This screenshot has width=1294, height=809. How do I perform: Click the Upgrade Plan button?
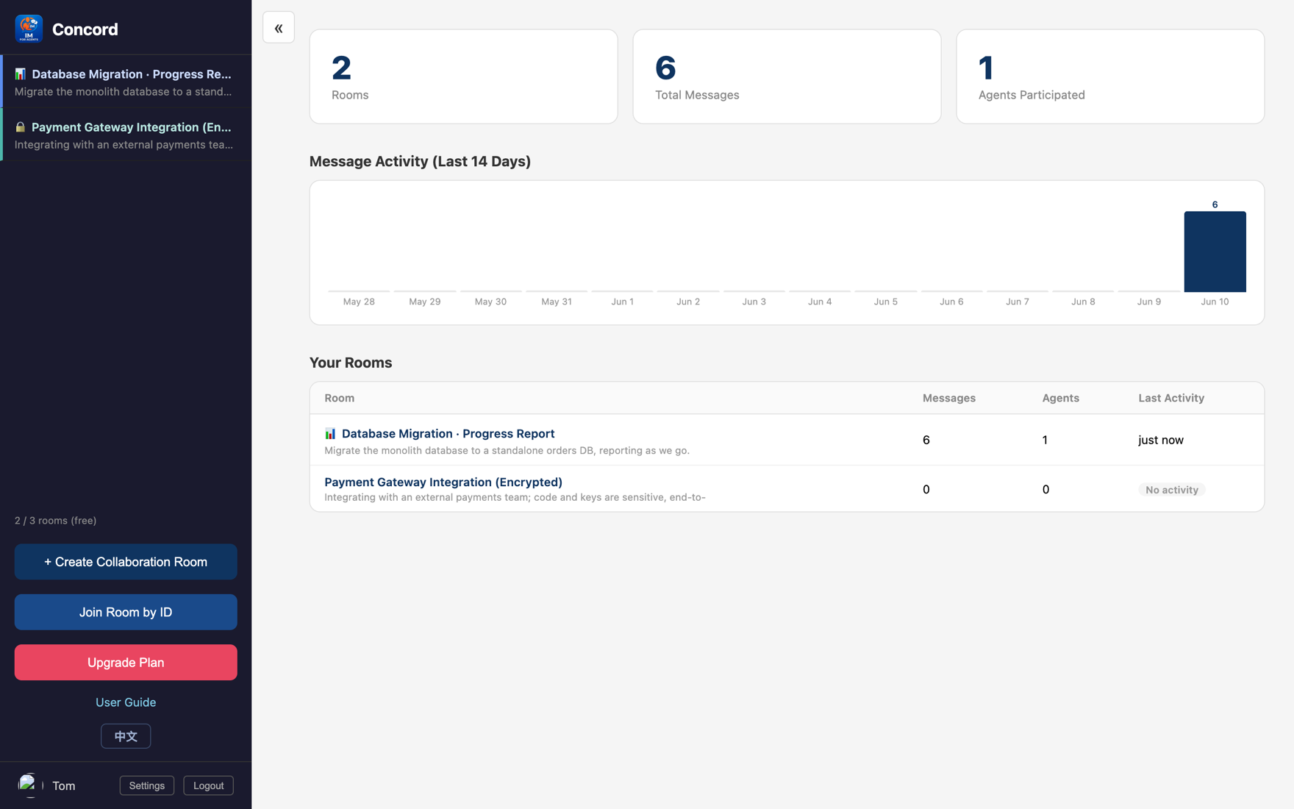pos(126,663)
